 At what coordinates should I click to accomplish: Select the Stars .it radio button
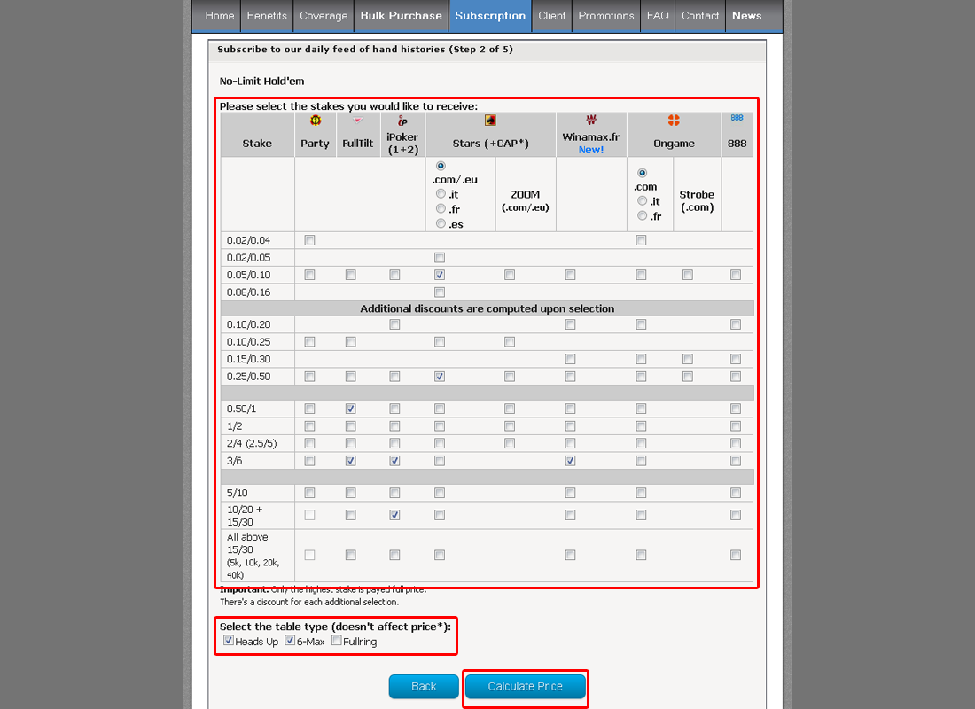pyautogui.click(x=441, y=194)
